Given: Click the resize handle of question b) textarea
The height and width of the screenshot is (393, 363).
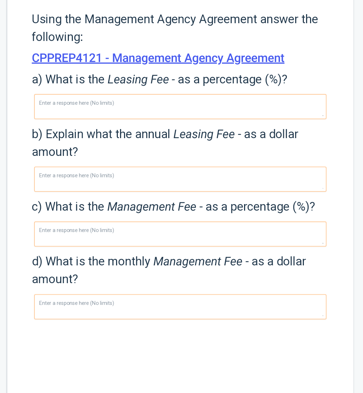Looking at the screenshot, I should pos(323,188).
